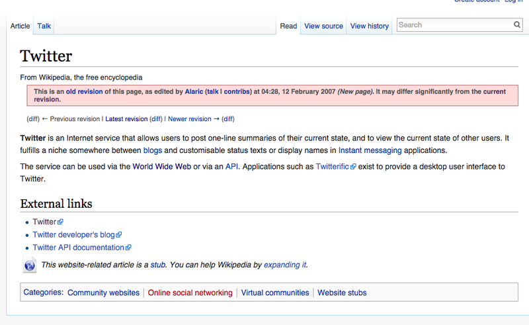529x325 pixels.
Task: Click the 'expanding it' link
Action: [285, 265]
